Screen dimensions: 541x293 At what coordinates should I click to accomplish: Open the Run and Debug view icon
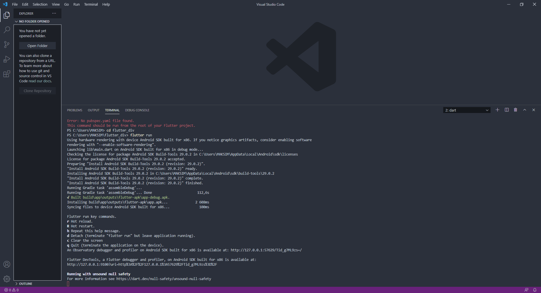(7, 59)
